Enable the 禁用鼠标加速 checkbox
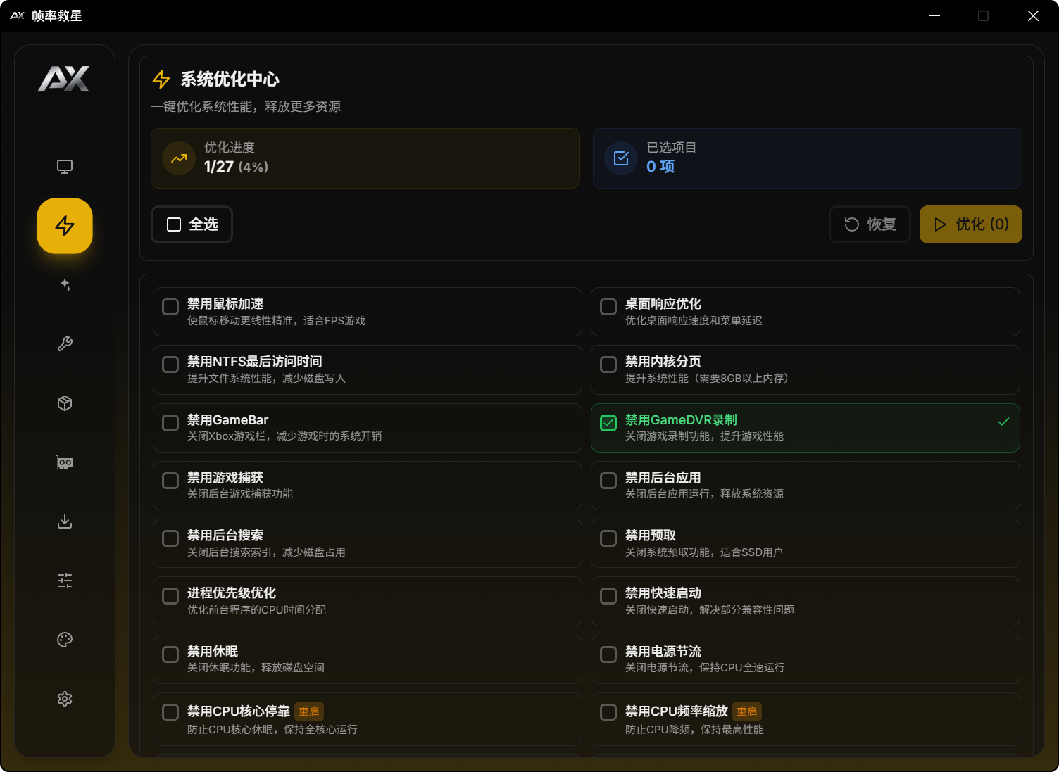Viewport: 1059px width, 772px height. pyautogui.click(x=170, y=307)
